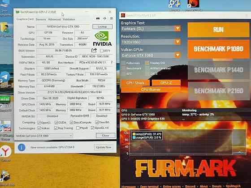Open folder with user picture on desktop
Screen dimensions: 251x188
coord(5,27)
